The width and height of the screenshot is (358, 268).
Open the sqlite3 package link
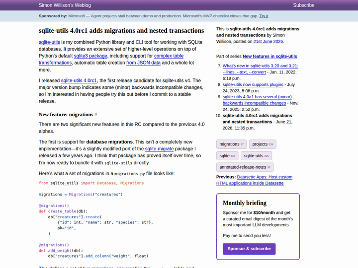90,56
